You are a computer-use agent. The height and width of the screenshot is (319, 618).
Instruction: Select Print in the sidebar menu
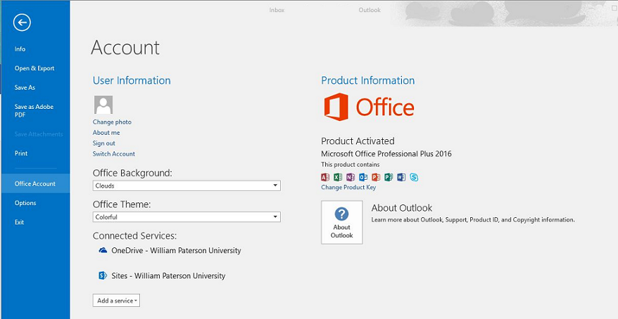pos(21,153)
